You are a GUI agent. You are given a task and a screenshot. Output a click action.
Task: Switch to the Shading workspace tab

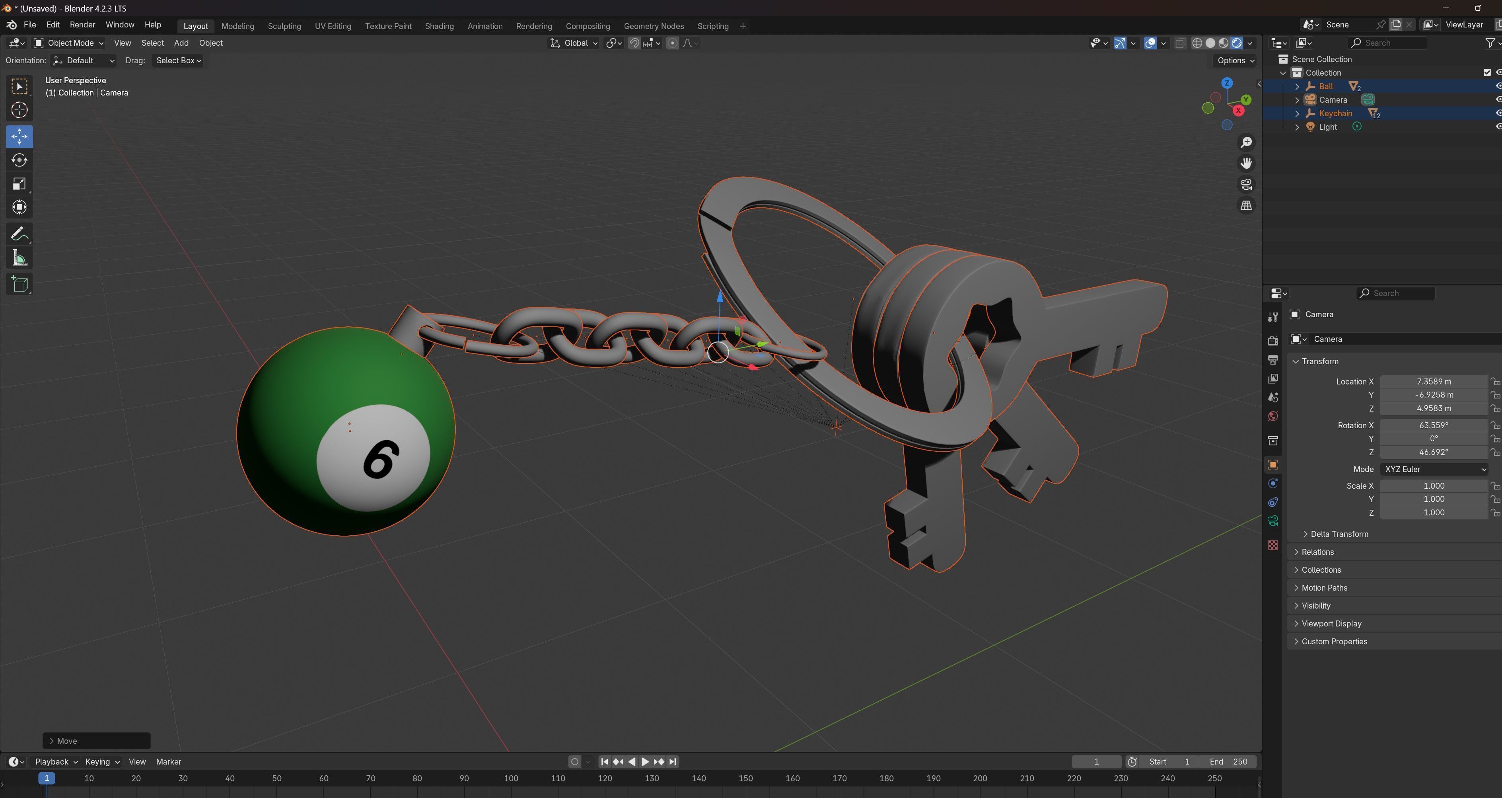click(x=439, y=26)
